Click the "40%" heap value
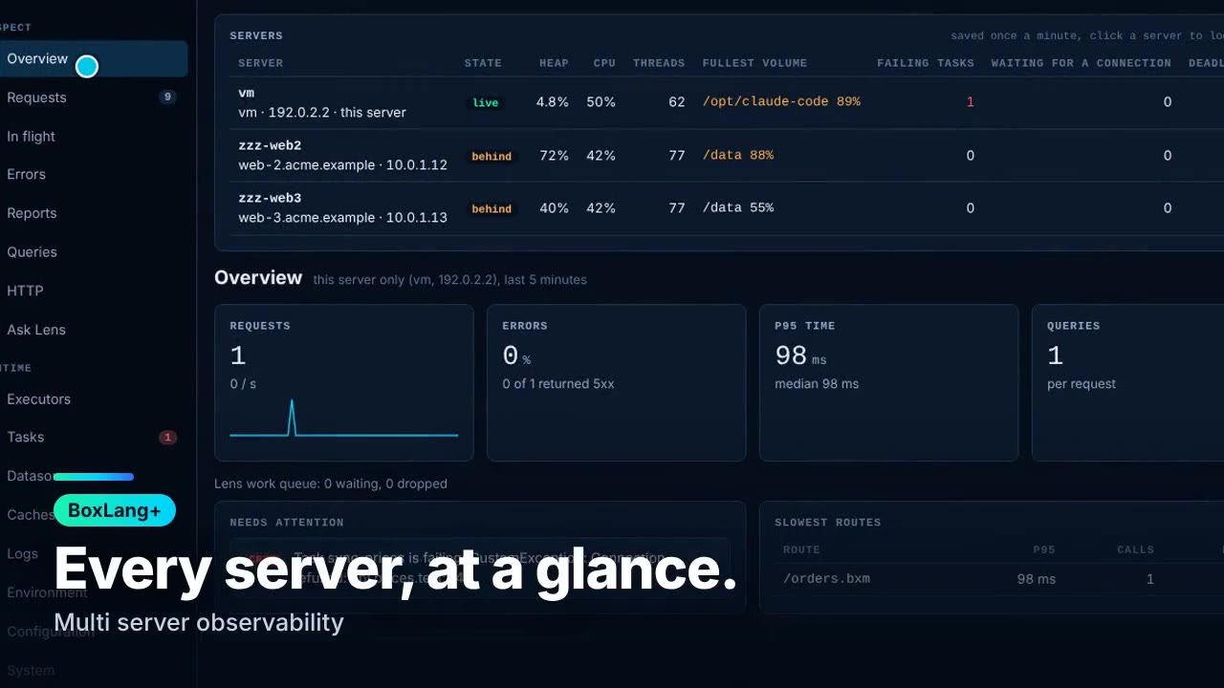The image size is (1224, 688). pyautogui.click(x=555, y=207)
